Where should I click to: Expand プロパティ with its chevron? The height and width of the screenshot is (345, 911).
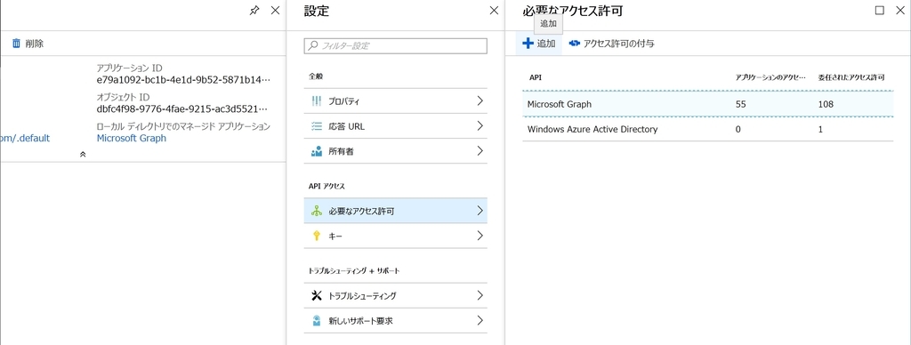[480, 101]
